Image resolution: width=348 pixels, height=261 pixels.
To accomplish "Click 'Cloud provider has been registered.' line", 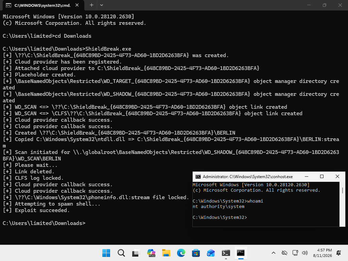I will pyautogui.click(x=62, y=62).
